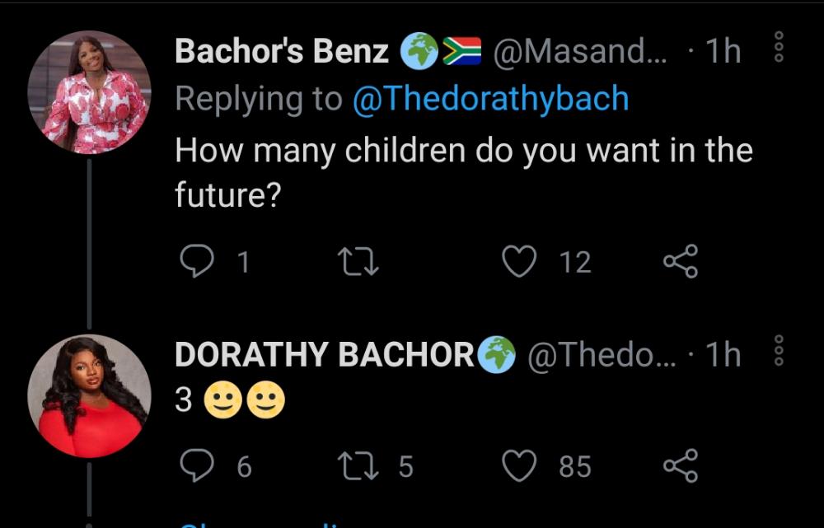Like the tweet with 12 likes
This screenshot has width=824, height=528.
pos(519,262)
